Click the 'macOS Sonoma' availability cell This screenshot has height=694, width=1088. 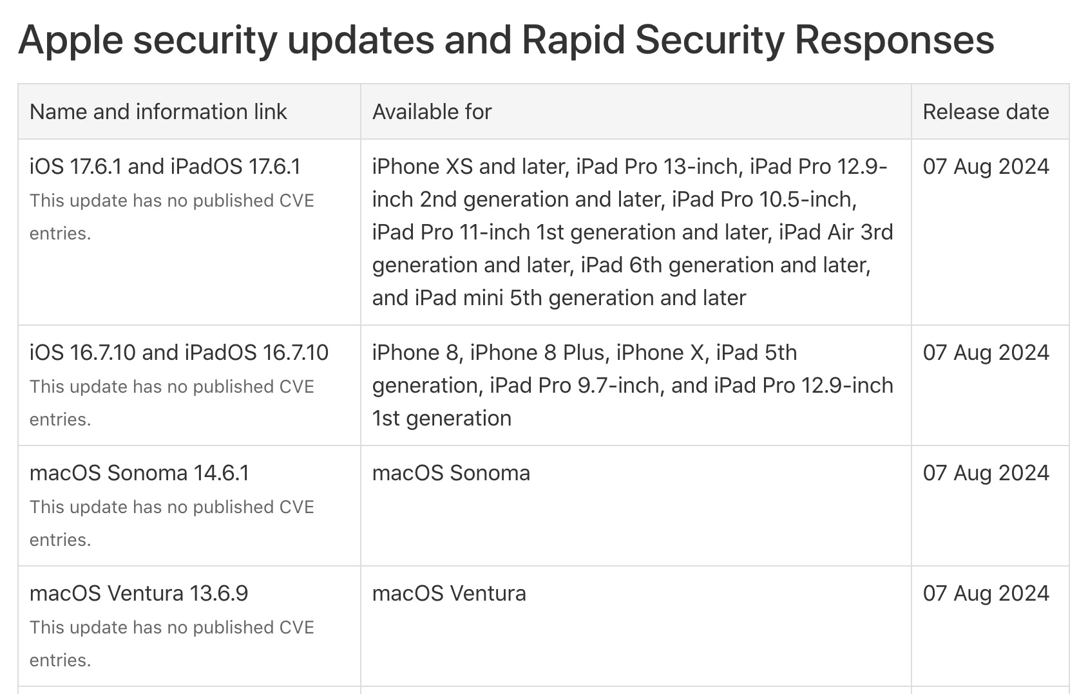coord(451,473)
